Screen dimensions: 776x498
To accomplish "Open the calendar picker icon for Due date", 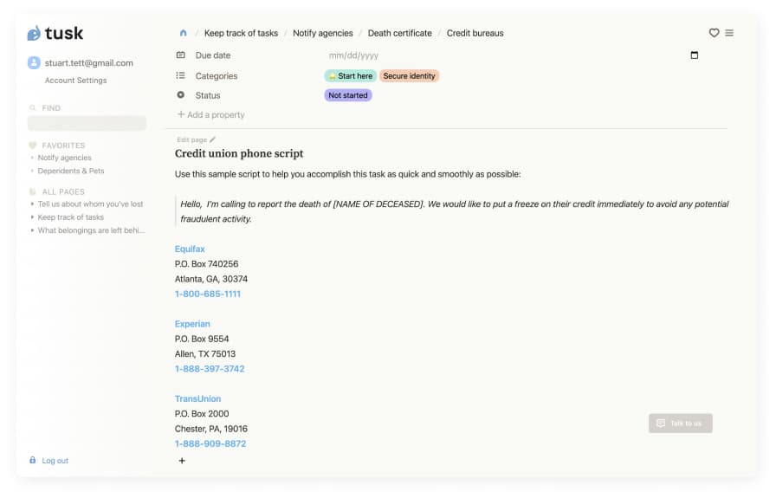I will (x=694, y=55).
